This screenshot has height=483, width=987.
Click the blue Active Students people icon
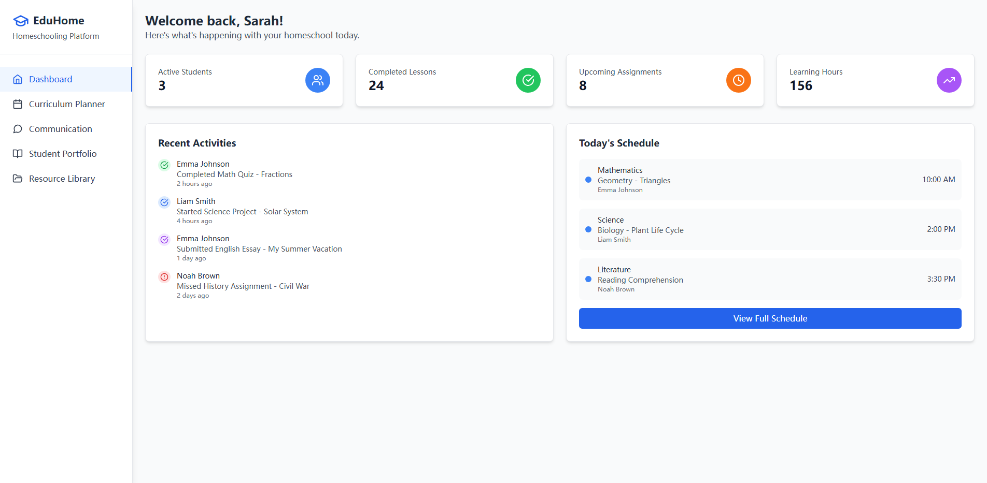pyautogui.click(x=317, y=80)
